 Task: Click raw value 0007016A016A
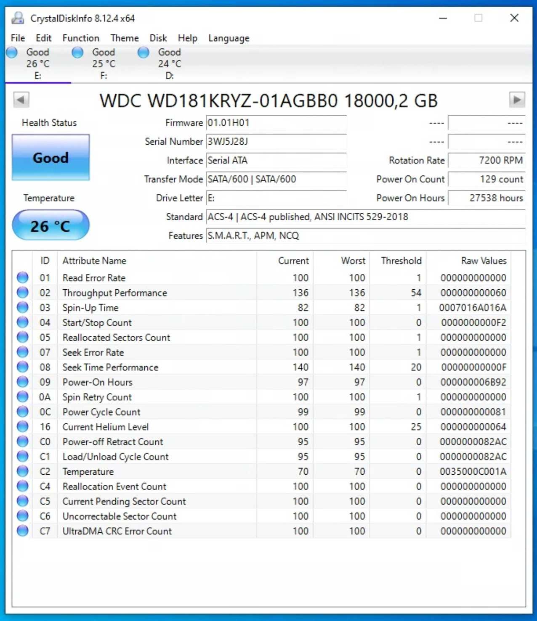pyautogui.click(x=473, y=308)
